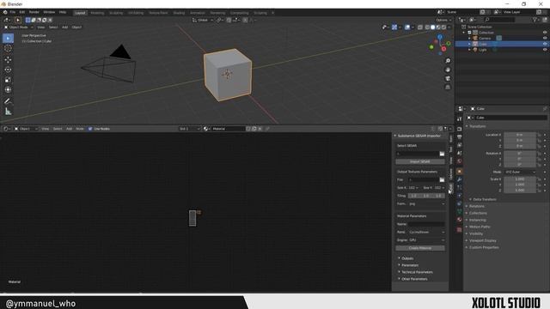The height and width of the screenshot is (309, 550).
Task: Open the Global transform orientation dropdown
Action: tap(203, 20)
